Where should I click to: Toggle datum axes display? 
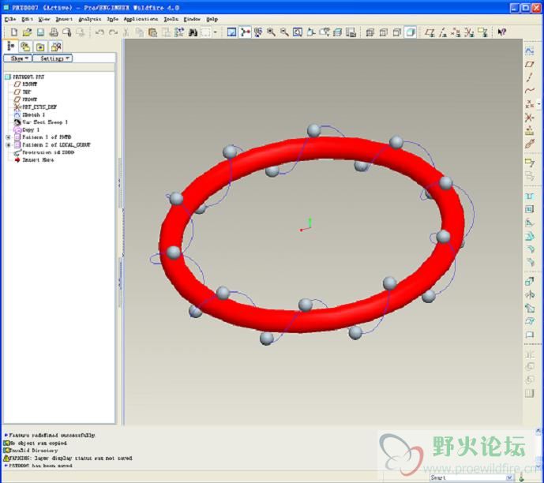(443, 32)
